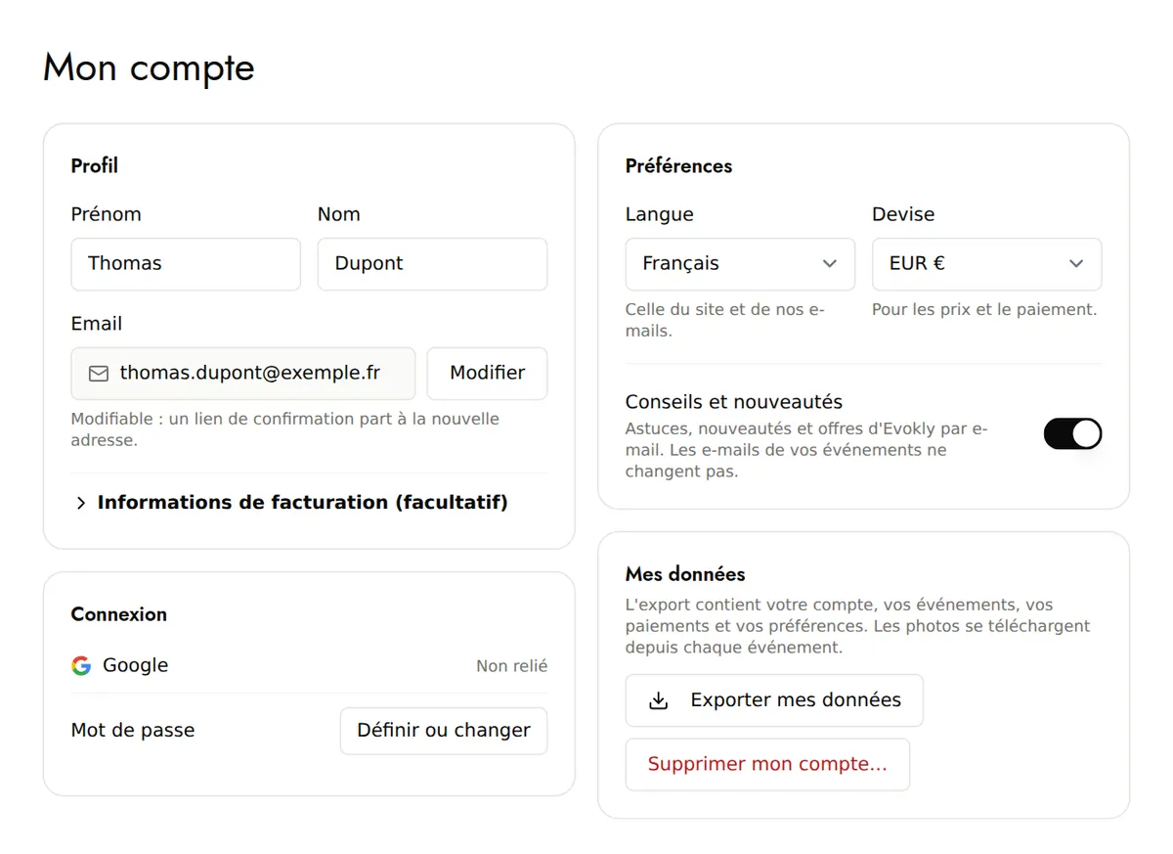
Task: Focus the Nom field containing Dupont
Action: pyautogui.click(x=432, y=264)
